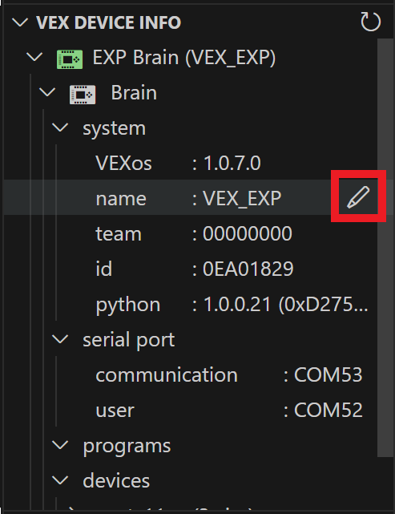Click the pencil edit icon beside name
This screenshot has width=395, height=514.
click(358, 196)
